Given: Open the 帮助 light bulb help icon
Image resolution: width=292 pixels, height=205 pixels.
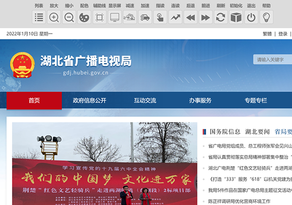Looking at the screenshot, I should [x=266, y=17].
